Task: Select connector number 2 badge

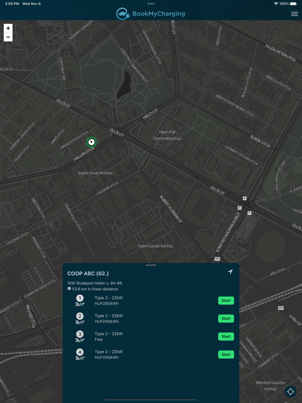Action: click(80, 316)
